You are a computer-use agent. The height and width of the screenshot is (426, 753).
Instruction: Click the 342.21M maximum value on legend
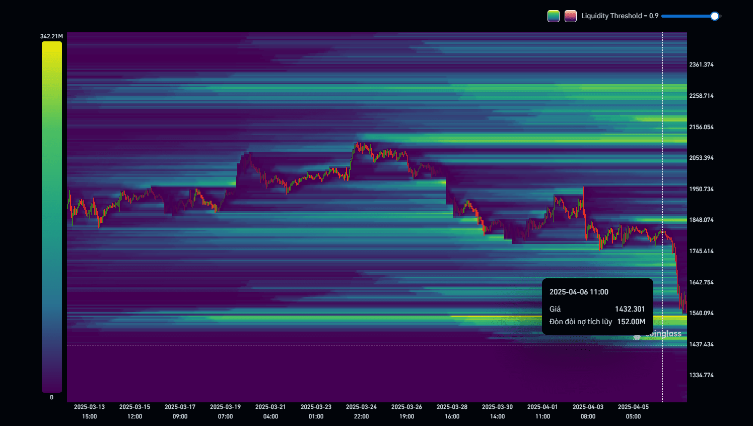(x=52, y=36)
